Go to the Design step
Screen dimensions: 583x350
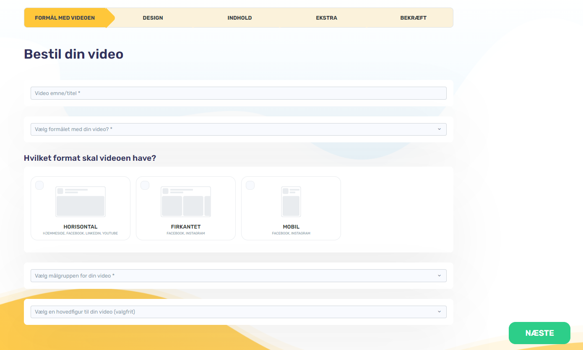(x=153, y=18)
